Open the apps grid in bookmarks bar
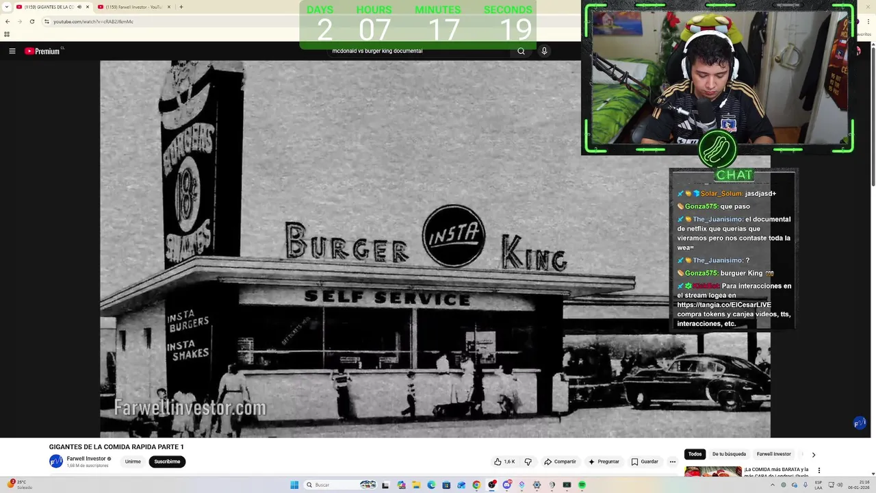Image resolution: width=876 pixels, height=493 pixels. tap(7, 34)
